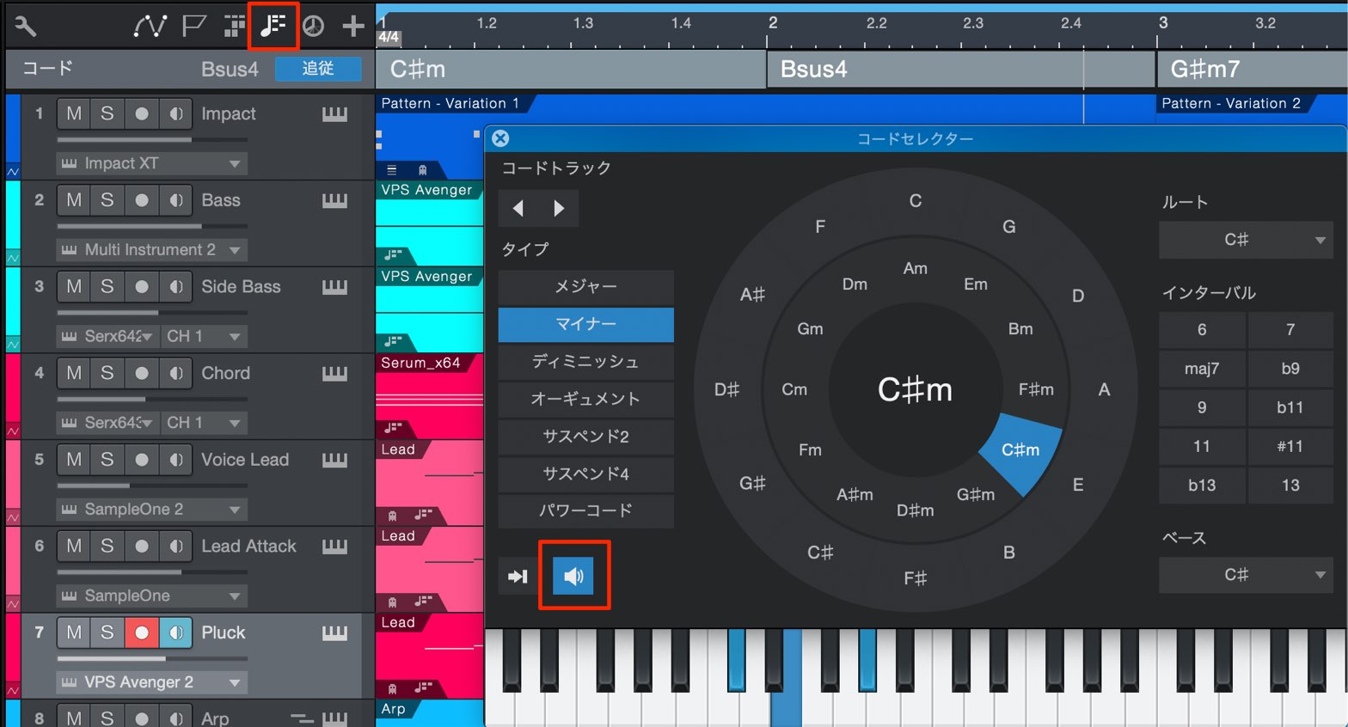The image size is (1348, 727).
Task: Open the wrench settings icon
Action: [x=26, y=27]
